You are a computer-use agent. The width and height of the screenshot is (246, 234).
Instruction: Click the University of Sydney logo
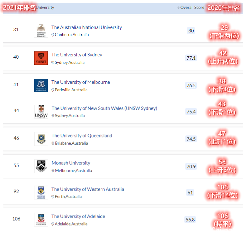[x=41, y=58]
